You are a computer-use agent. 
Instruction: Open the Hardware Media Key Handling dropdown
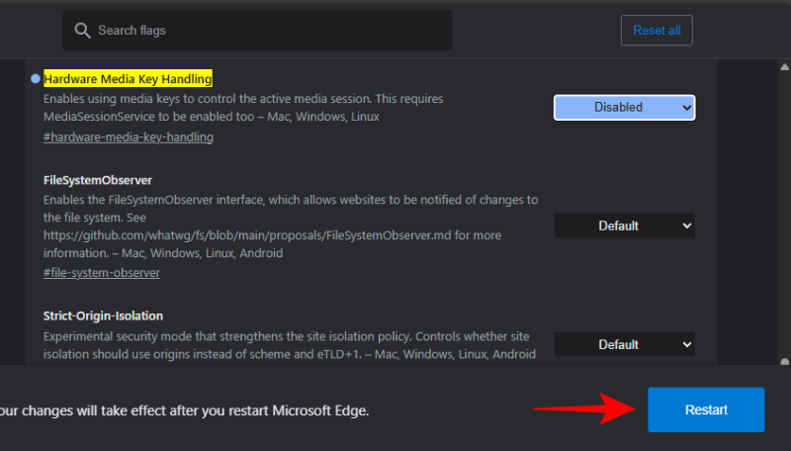click(x=624, y=107)
